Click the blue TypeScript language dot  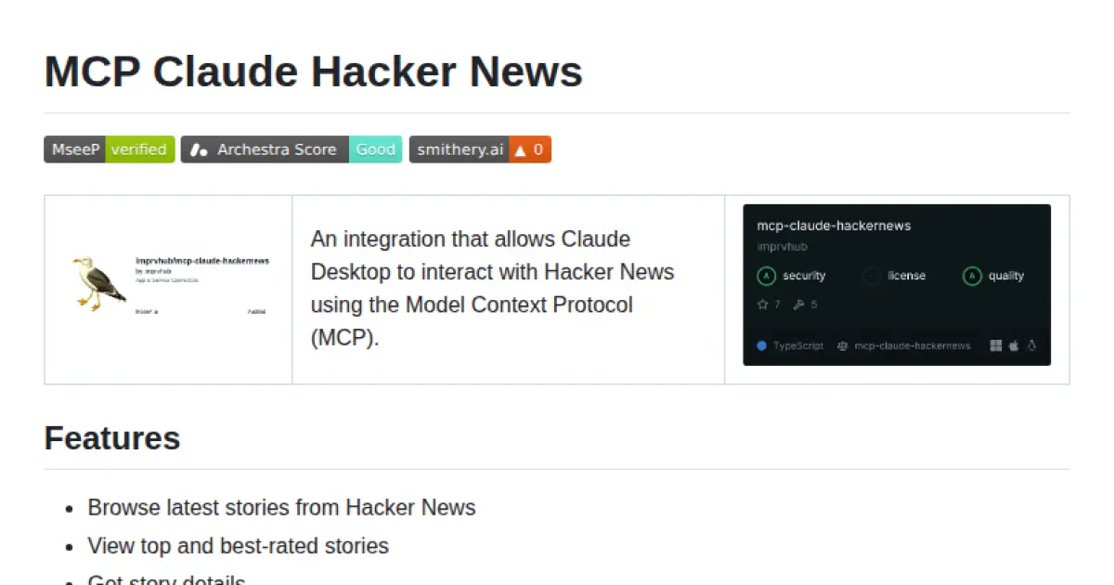tap(760, 345)
